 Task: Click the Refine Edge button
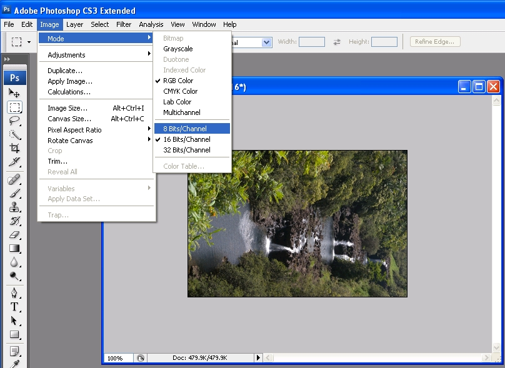pyautogui.click(x=436, y=42)
